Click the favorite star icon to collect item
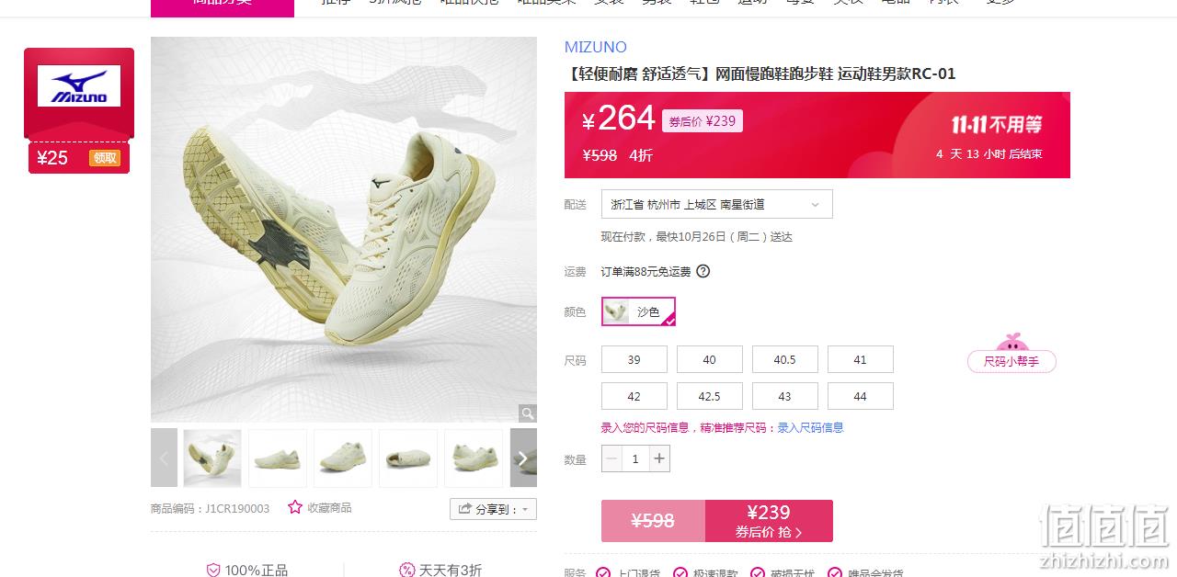Screen dimensions: 1177x577 tap(295, 507)
